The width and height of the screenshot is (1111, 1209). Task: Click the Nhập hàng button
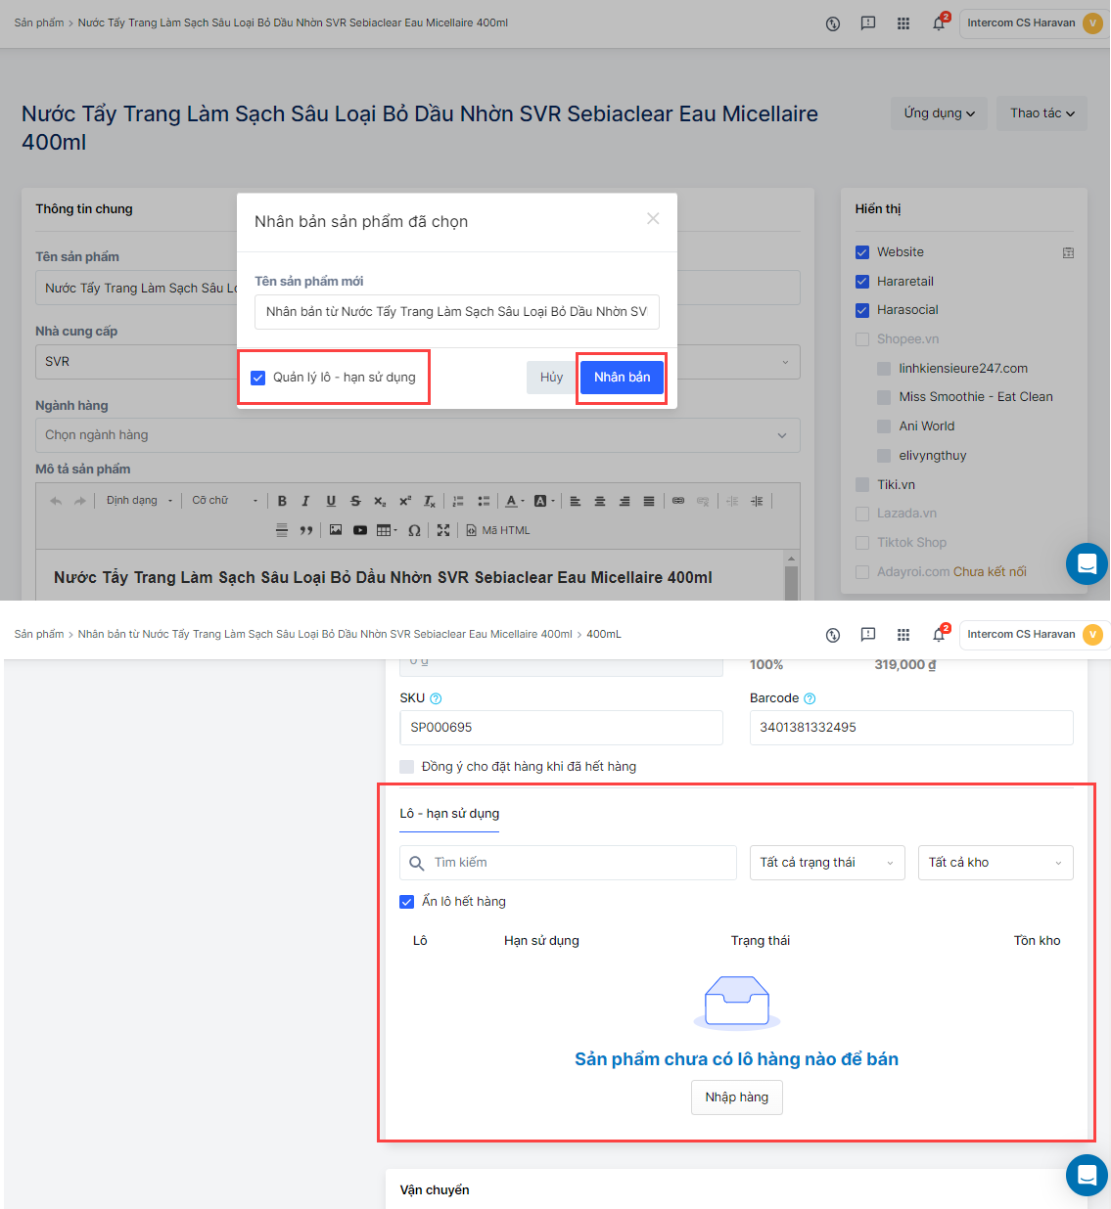736,1097
